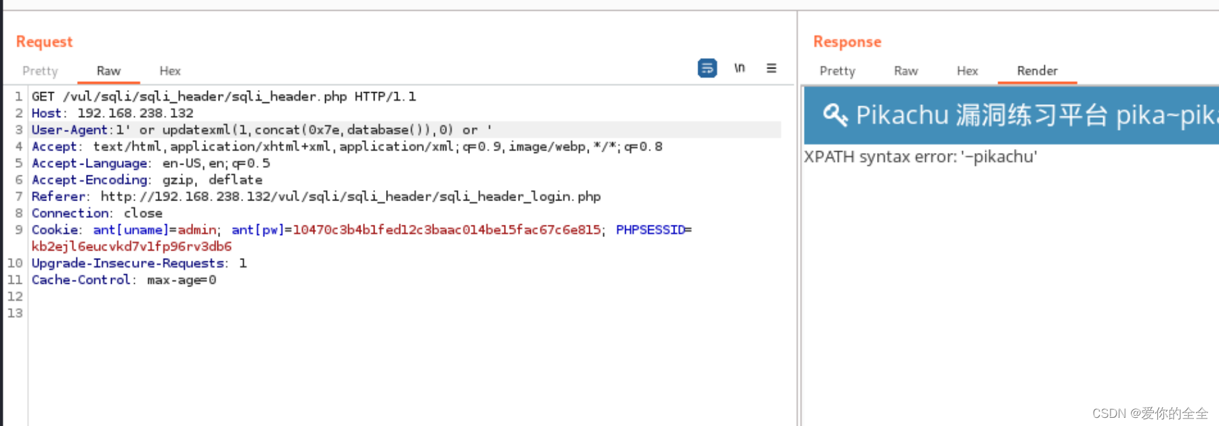Click the Accept-Language header line
1219x426 pixels.
point(150,163)
